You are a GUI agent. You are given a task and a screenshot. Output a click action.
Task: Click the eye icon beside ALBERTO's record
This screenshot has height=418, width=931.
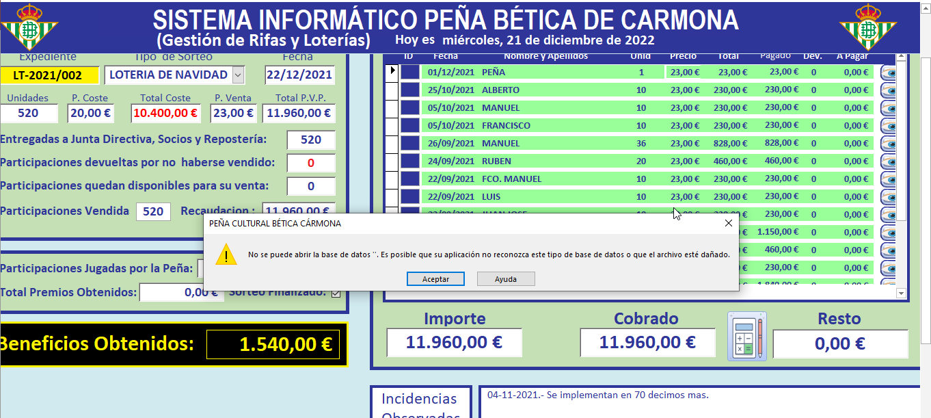pyautogui.click(x=889, y=90)
